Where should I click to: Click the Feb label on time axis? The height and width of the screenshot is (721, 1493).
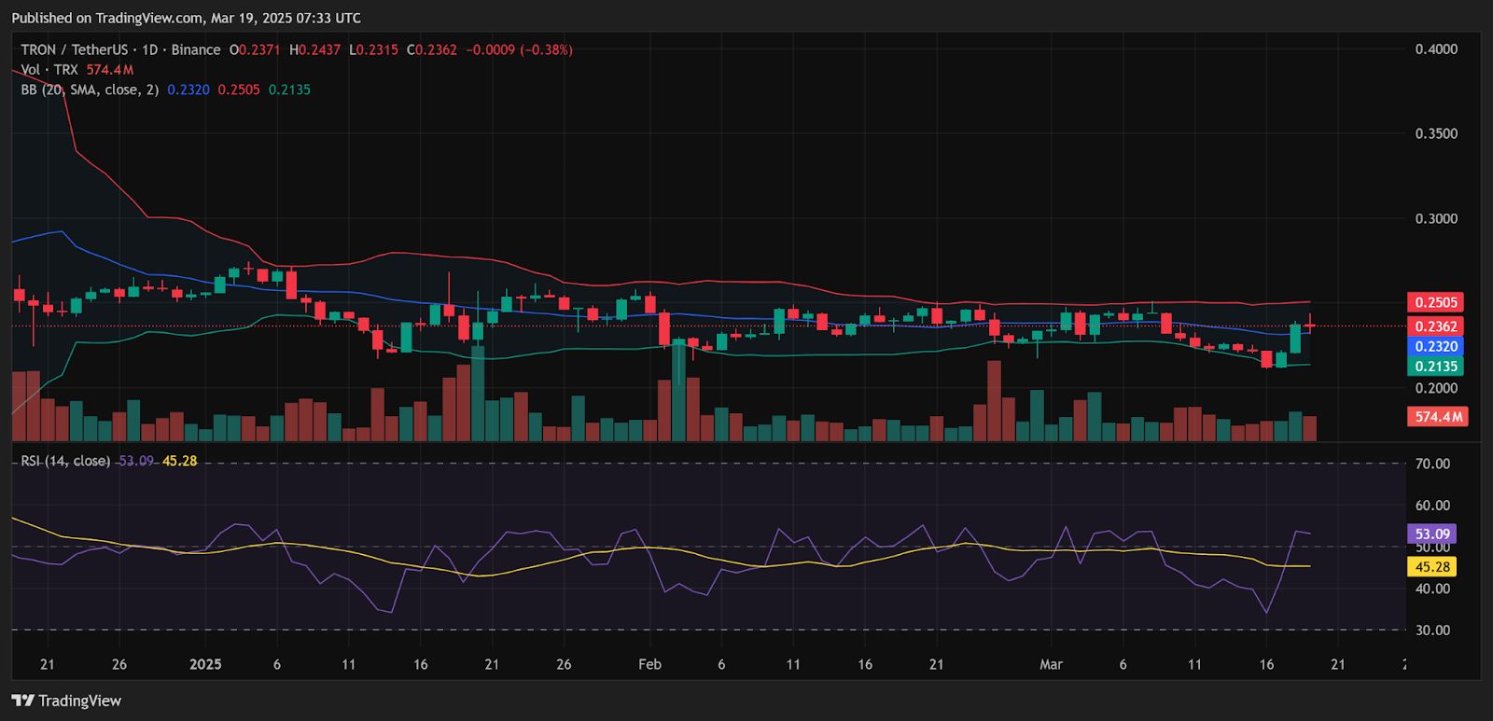pos(649,664)
